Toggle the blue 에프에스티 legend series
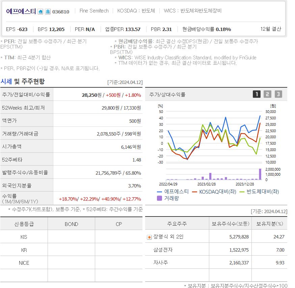Screen dimensions: 295x288 [173, 192]
